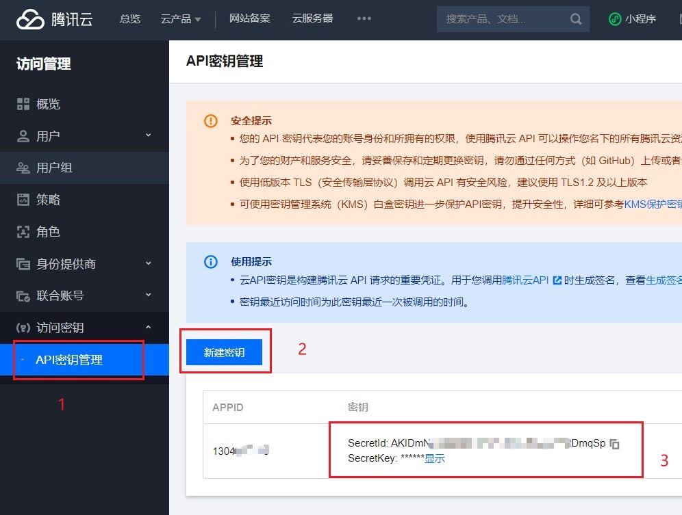
Task: Open 云服务器 in top navigation
Action: point(312,18)
